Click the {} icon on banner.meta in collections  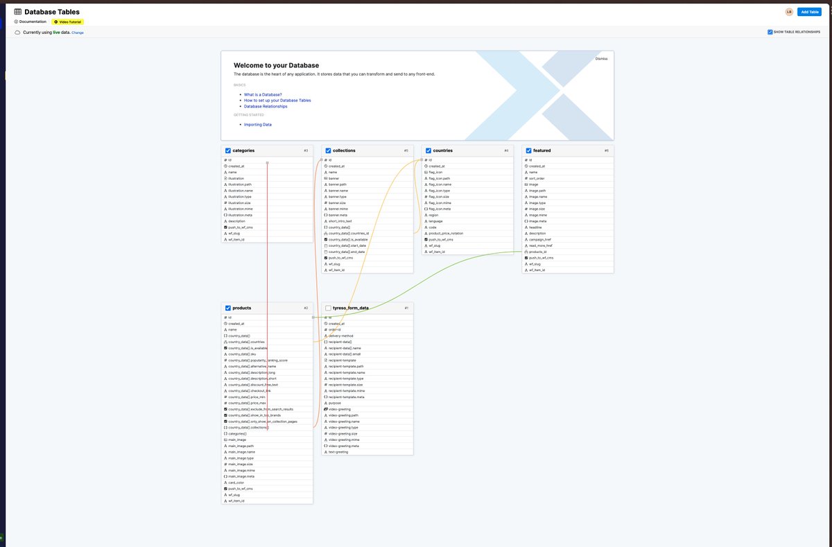tap(325, 215)
